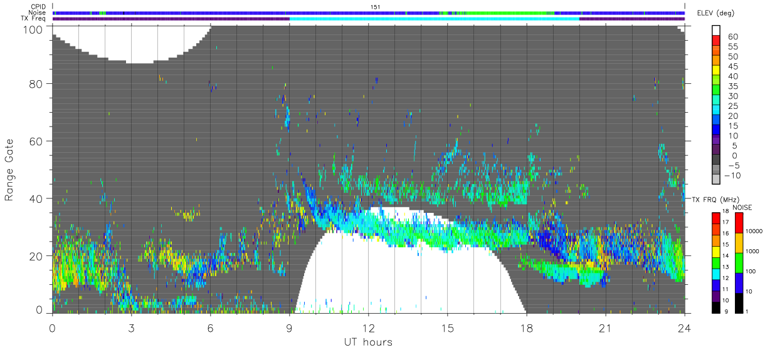The height and width of the screenshot is (355, 770).
Task: Pick the red top segment of NOISE bar
Action: tap(739, 222)
